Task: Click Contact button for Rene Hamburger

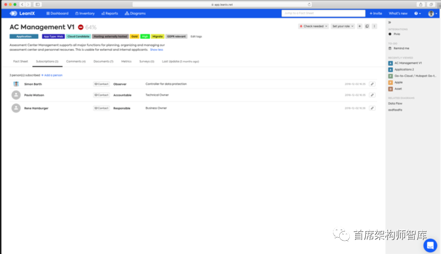Action: (102, 108)
